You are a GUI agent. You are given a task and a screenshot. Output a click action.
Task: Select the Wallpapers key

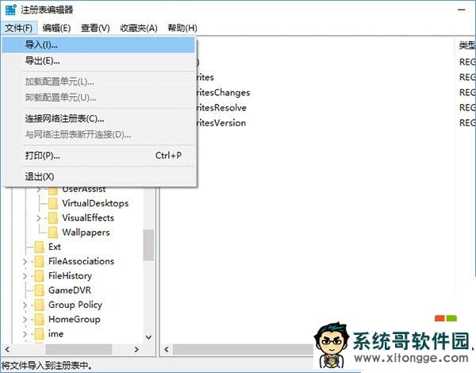pyautogui.click(x=86, y=233)
